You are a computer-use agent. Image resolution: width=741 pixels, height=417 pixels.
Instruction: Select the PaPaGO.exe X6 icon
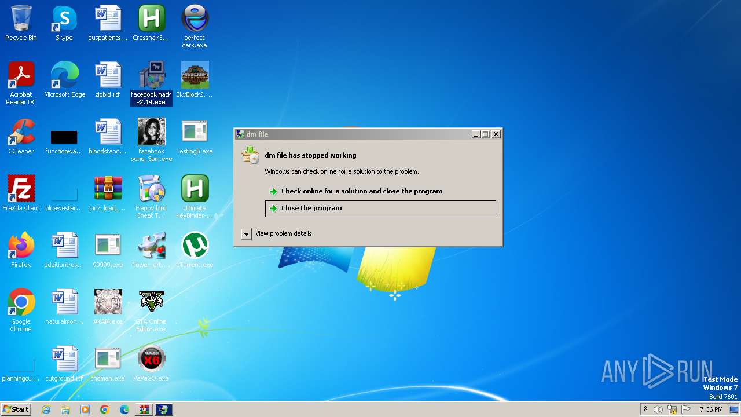(151, 364)
